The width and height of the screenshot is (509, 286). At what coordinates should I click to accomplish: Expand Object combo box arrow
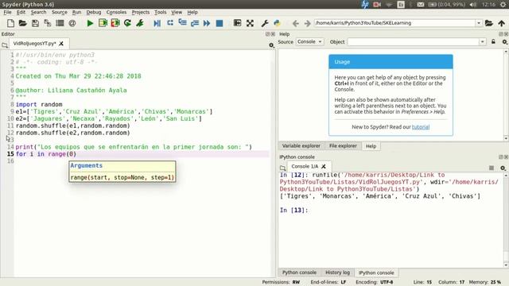click(x=483, y=42)
